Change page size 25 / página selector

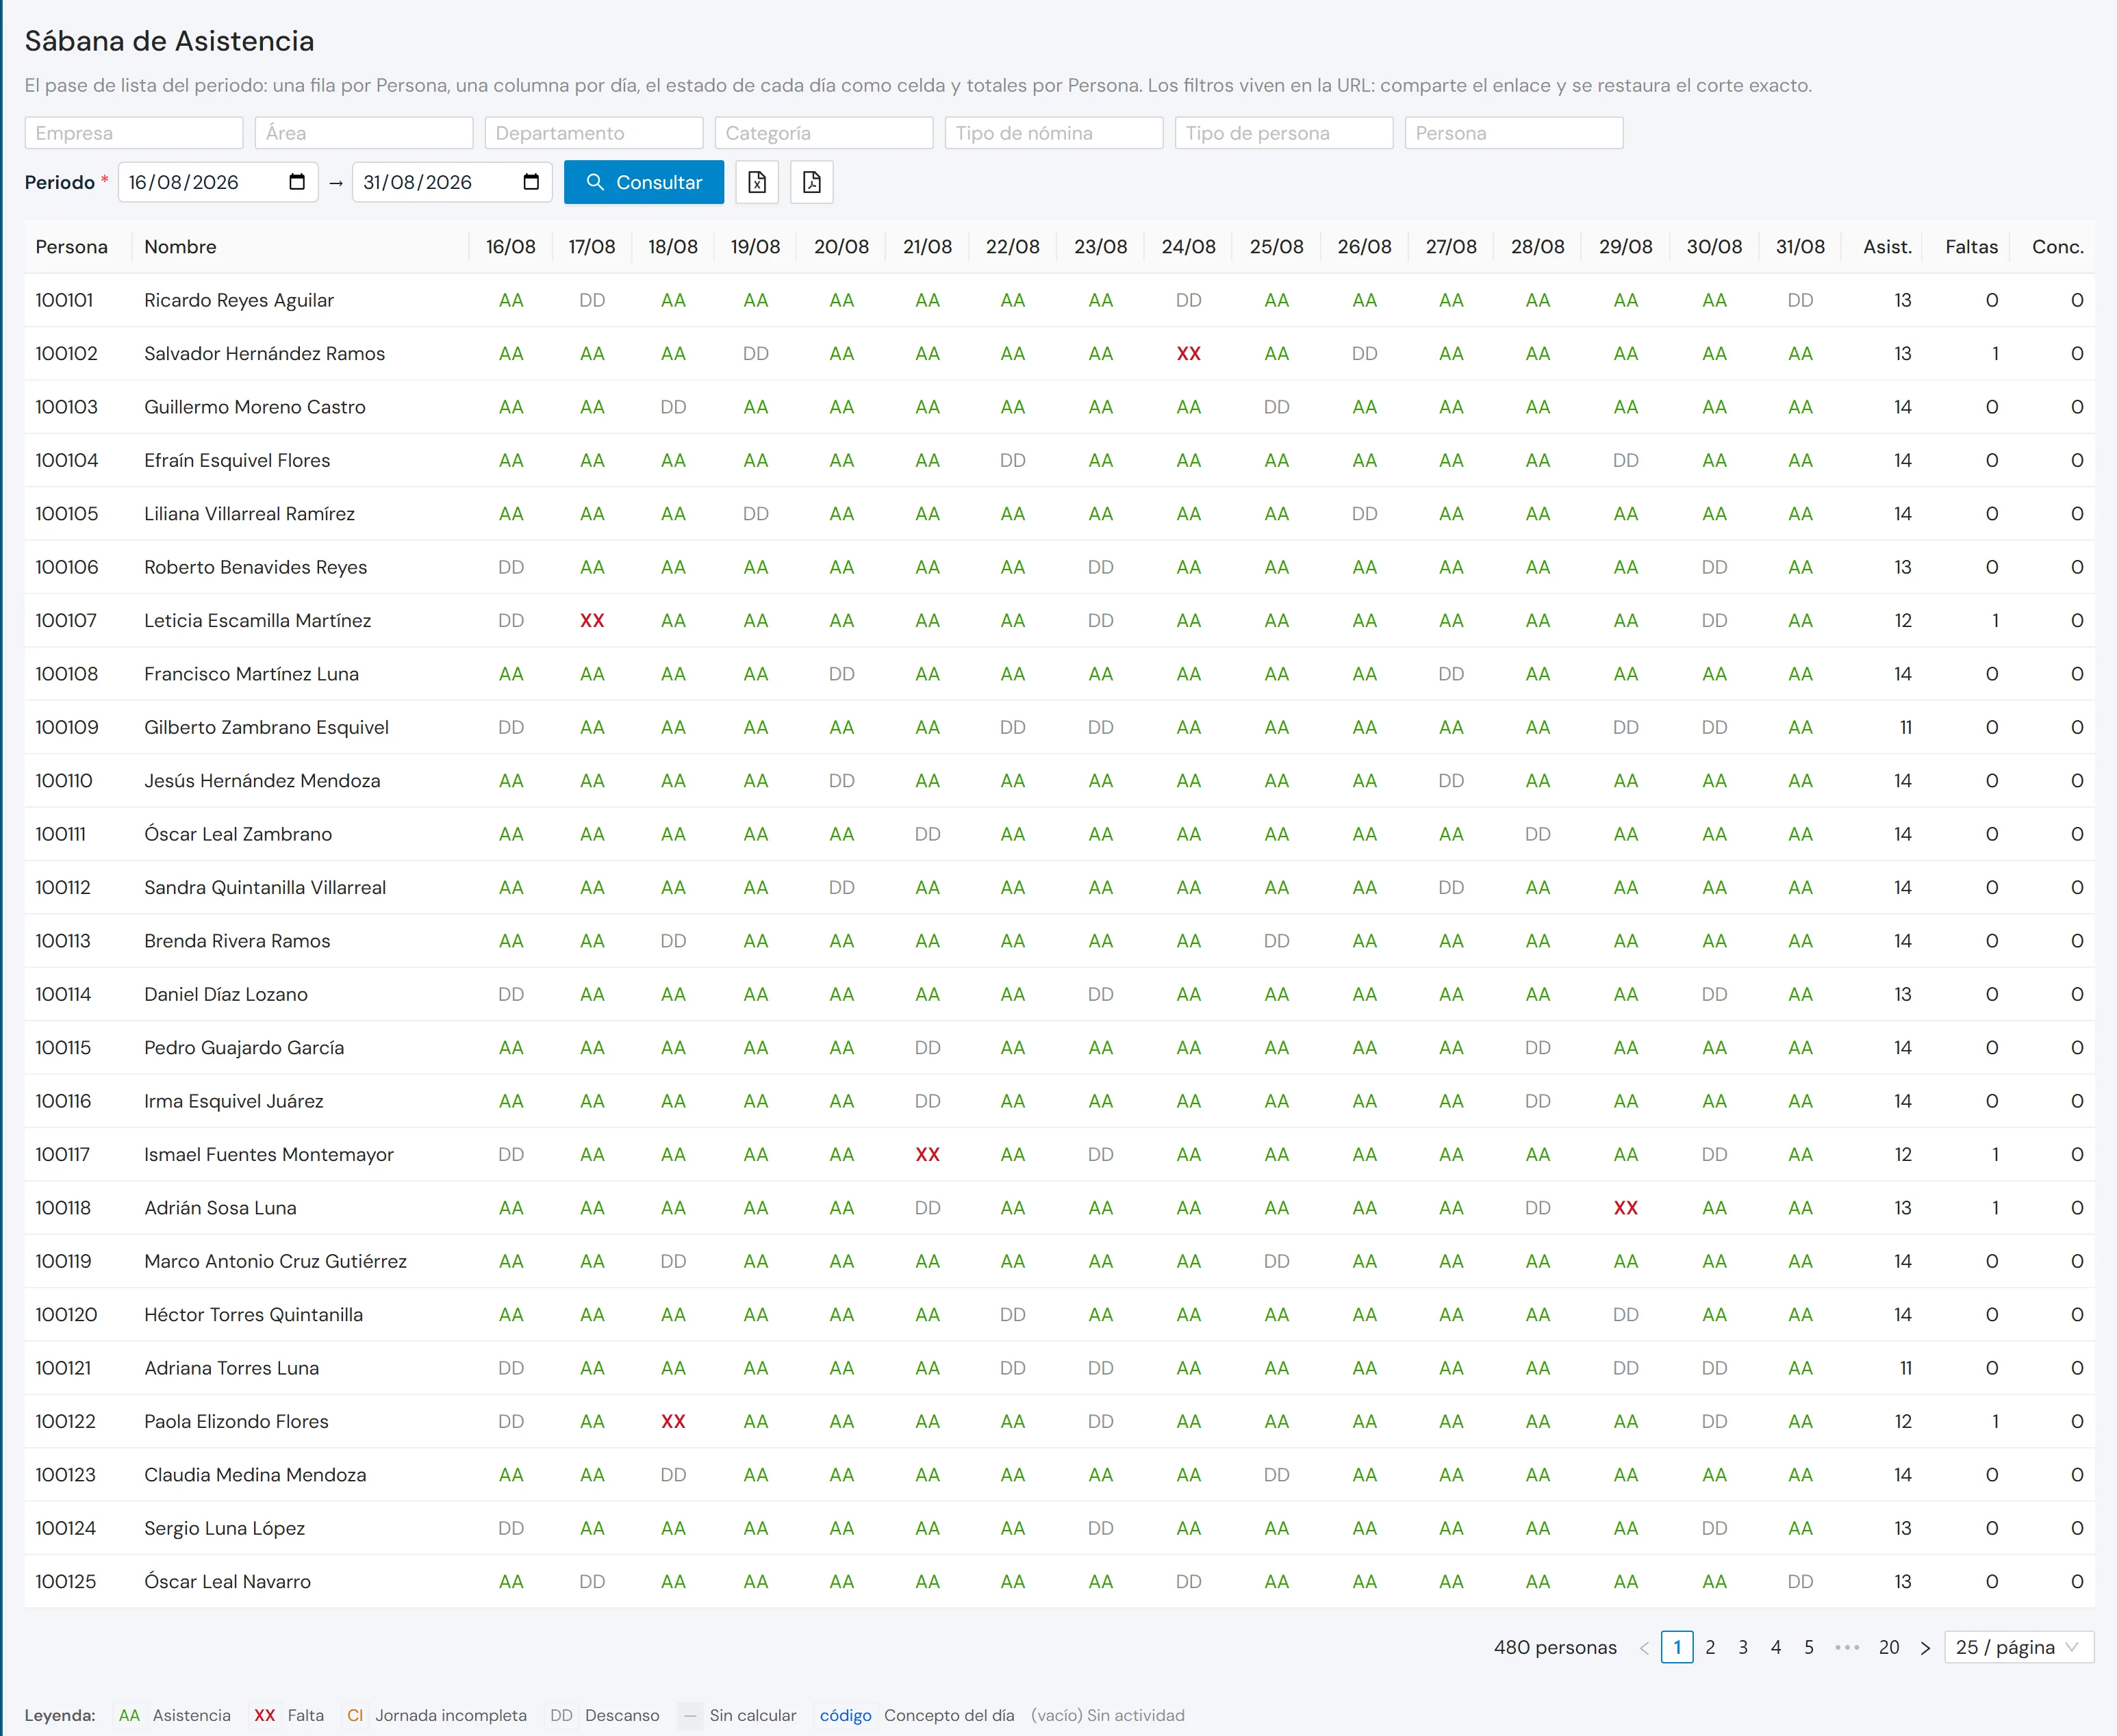(x=2019, y=1647)
